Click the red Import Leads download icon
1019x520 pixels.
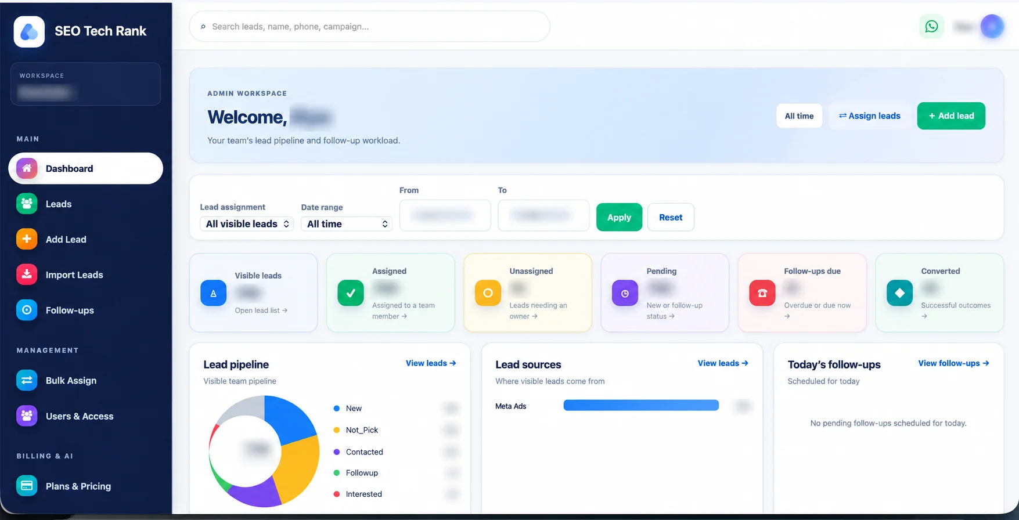(x=27, y=275)
